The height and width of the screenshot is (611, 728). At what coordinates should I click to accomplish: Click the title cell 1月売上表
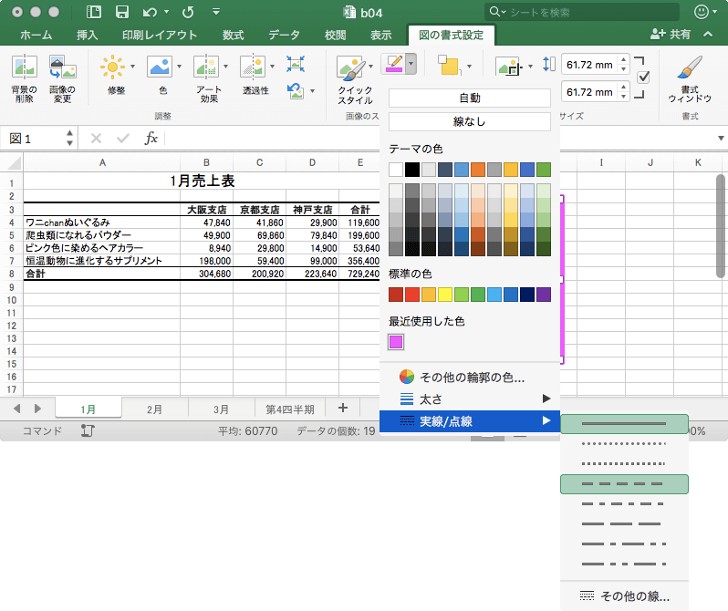tap(203, 181)
